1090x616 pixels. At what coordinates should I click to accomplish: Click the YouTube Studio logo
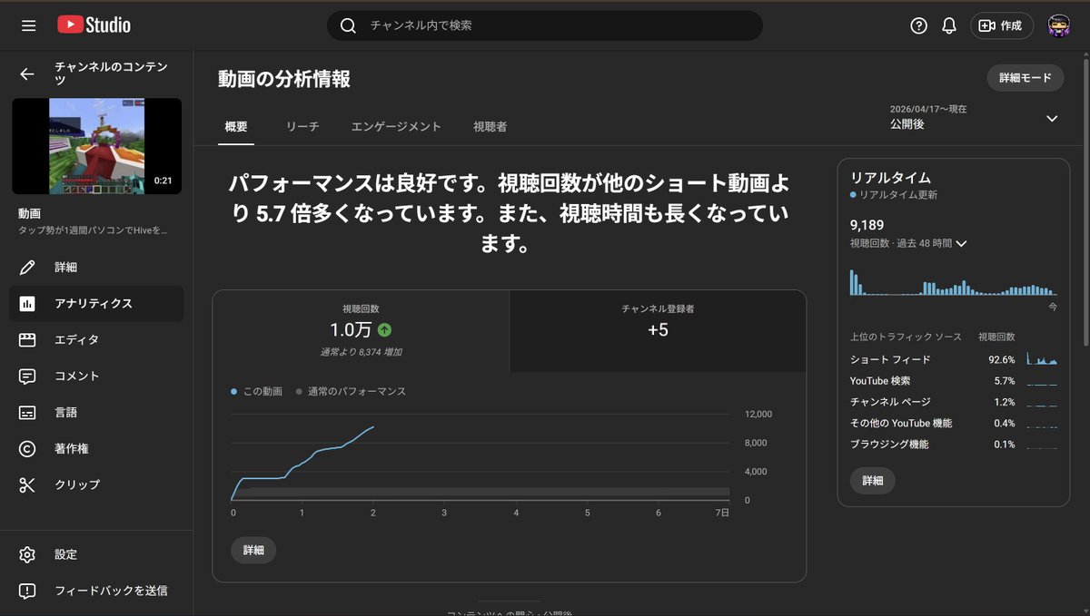pos(94,25)
